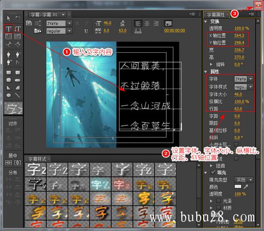This screenshot has width=264, height=231.
Task: Set text alignment to center
Action: pyautogui.click(x=147, y=23)
